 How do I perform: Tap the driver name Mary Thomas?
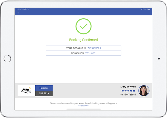click(x=128, y=87)
